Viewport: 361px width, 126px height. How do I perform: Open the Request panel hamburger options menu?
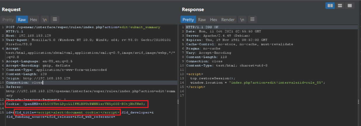[55, 20]
